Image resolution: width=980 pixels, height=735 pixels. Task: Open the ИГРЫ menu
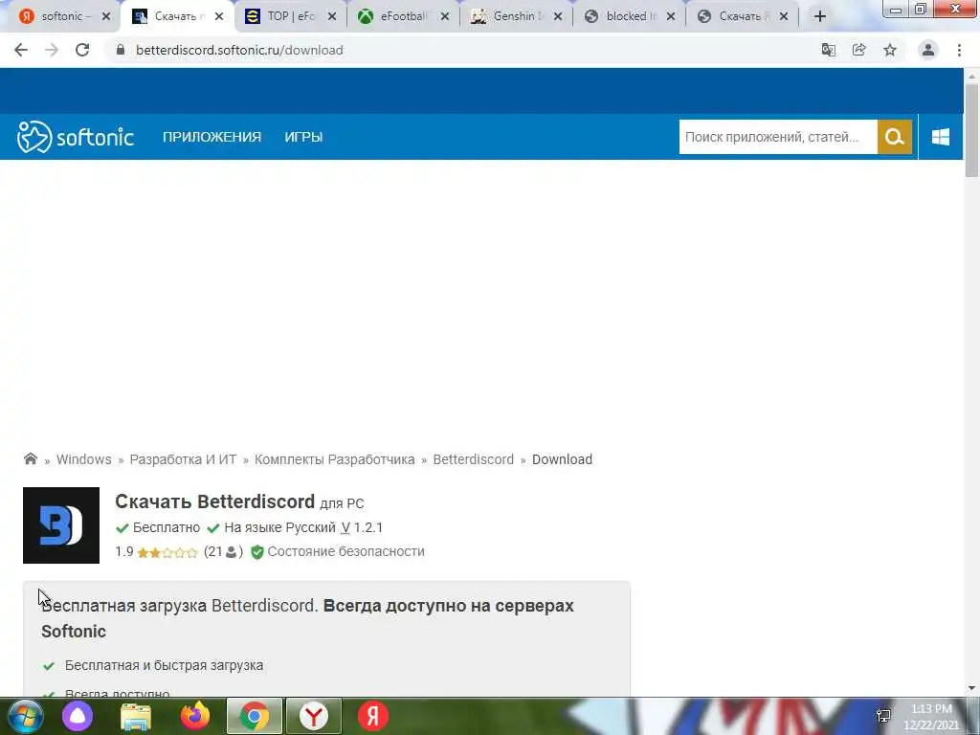click(303, 137)
